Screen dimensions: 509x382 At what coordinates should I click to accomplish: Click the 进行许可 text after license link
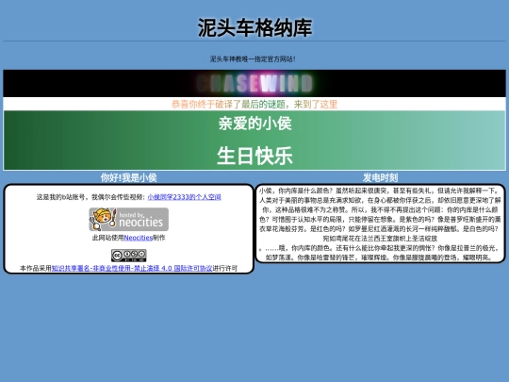(x=225, y=268)
